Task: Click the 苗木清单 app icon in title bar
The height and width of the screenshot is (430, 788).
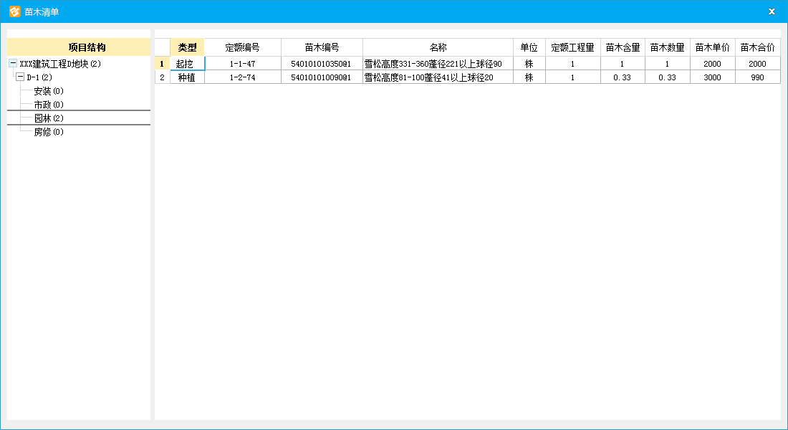Action: click(x=14, y=11)
